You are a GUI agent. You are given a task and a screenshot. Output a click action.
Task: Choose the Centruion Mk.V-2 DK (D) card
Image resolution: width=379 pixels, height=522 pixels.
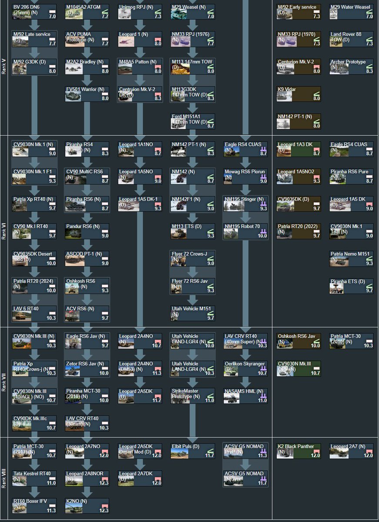(140, 94)
